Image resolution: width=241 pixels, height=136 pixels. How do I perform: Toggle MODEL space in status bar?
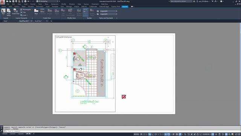click(x=136, y=134)
